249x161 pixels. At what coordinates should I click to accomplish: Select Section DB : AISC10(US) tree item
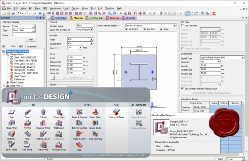26,73
